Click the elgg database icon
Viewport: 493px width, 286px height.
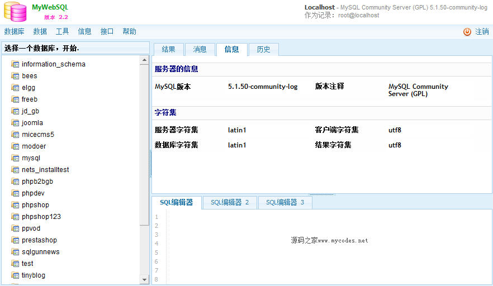(15, 88)
